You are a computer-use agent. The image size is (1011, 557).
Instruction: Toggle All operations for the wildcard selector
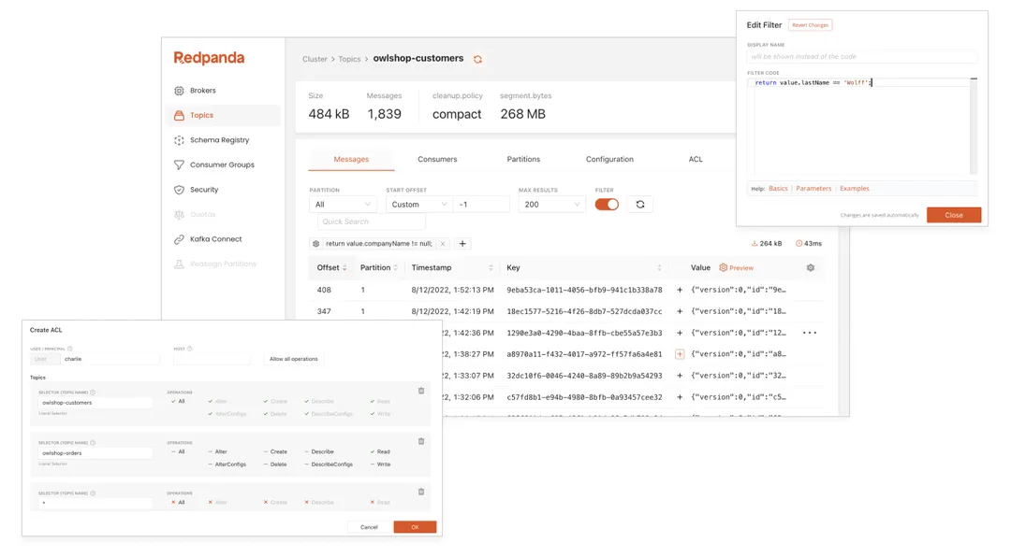click(178, 502)
